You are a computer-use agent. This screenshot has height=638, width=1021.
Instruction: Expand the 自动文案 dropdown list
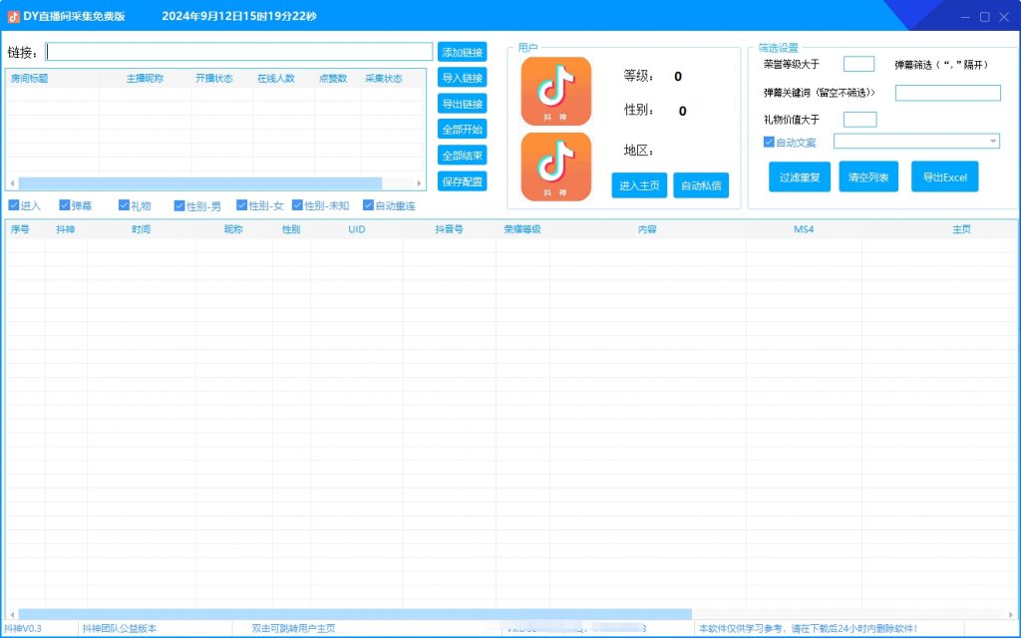(993, 142)
